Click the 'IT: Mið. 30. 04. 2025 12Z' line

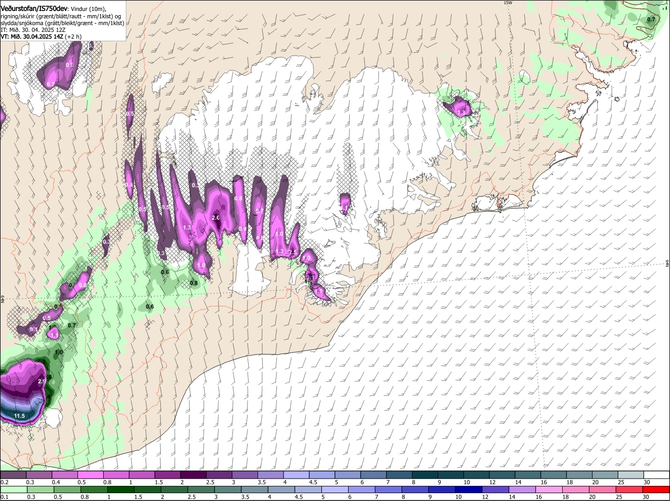(x=33, y=30)
